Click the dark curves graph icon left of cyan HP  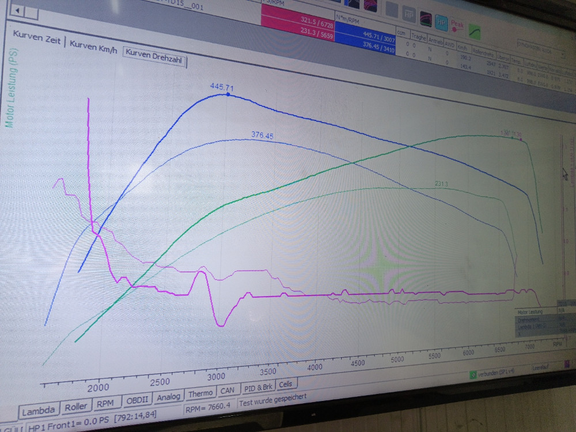coord(426,17)
